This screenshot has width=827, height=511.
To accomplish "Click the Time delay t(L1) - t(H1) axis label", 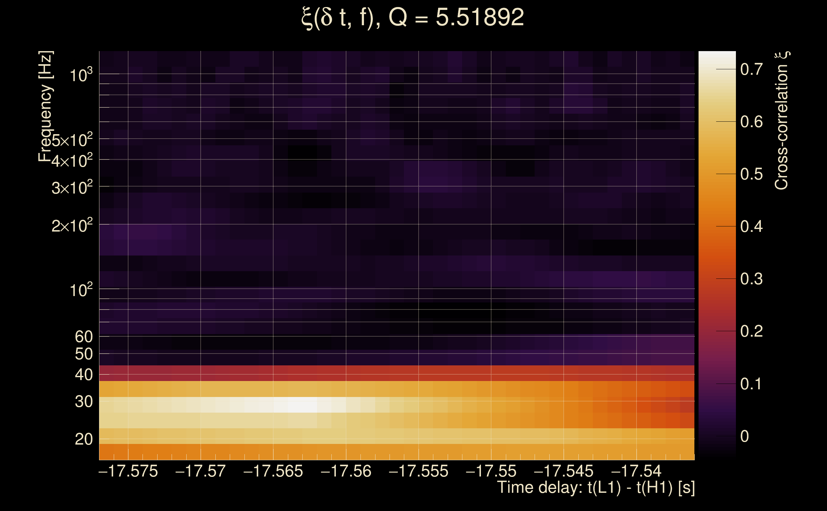I will [x=596, y=488].
